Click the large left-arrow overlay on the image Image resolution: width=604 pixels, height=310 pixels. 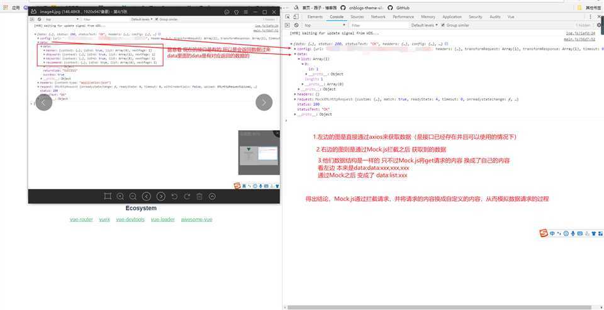(x=43, y=102)
